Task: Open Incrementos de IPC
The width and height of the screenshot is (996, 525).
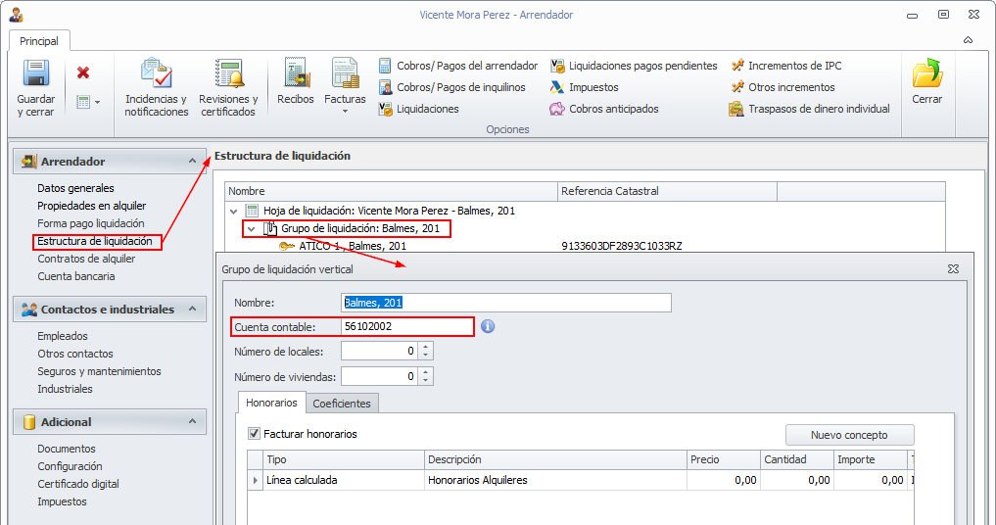Action: [786, 66]
